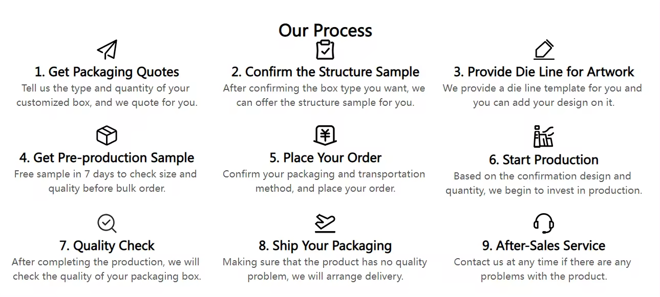660x297 pixels.
Task: Click the 'Our Process' title
Action: 325,30
